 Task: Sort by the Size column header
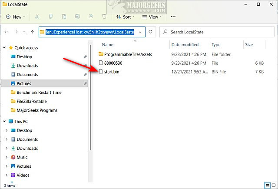tap(249, 45)
